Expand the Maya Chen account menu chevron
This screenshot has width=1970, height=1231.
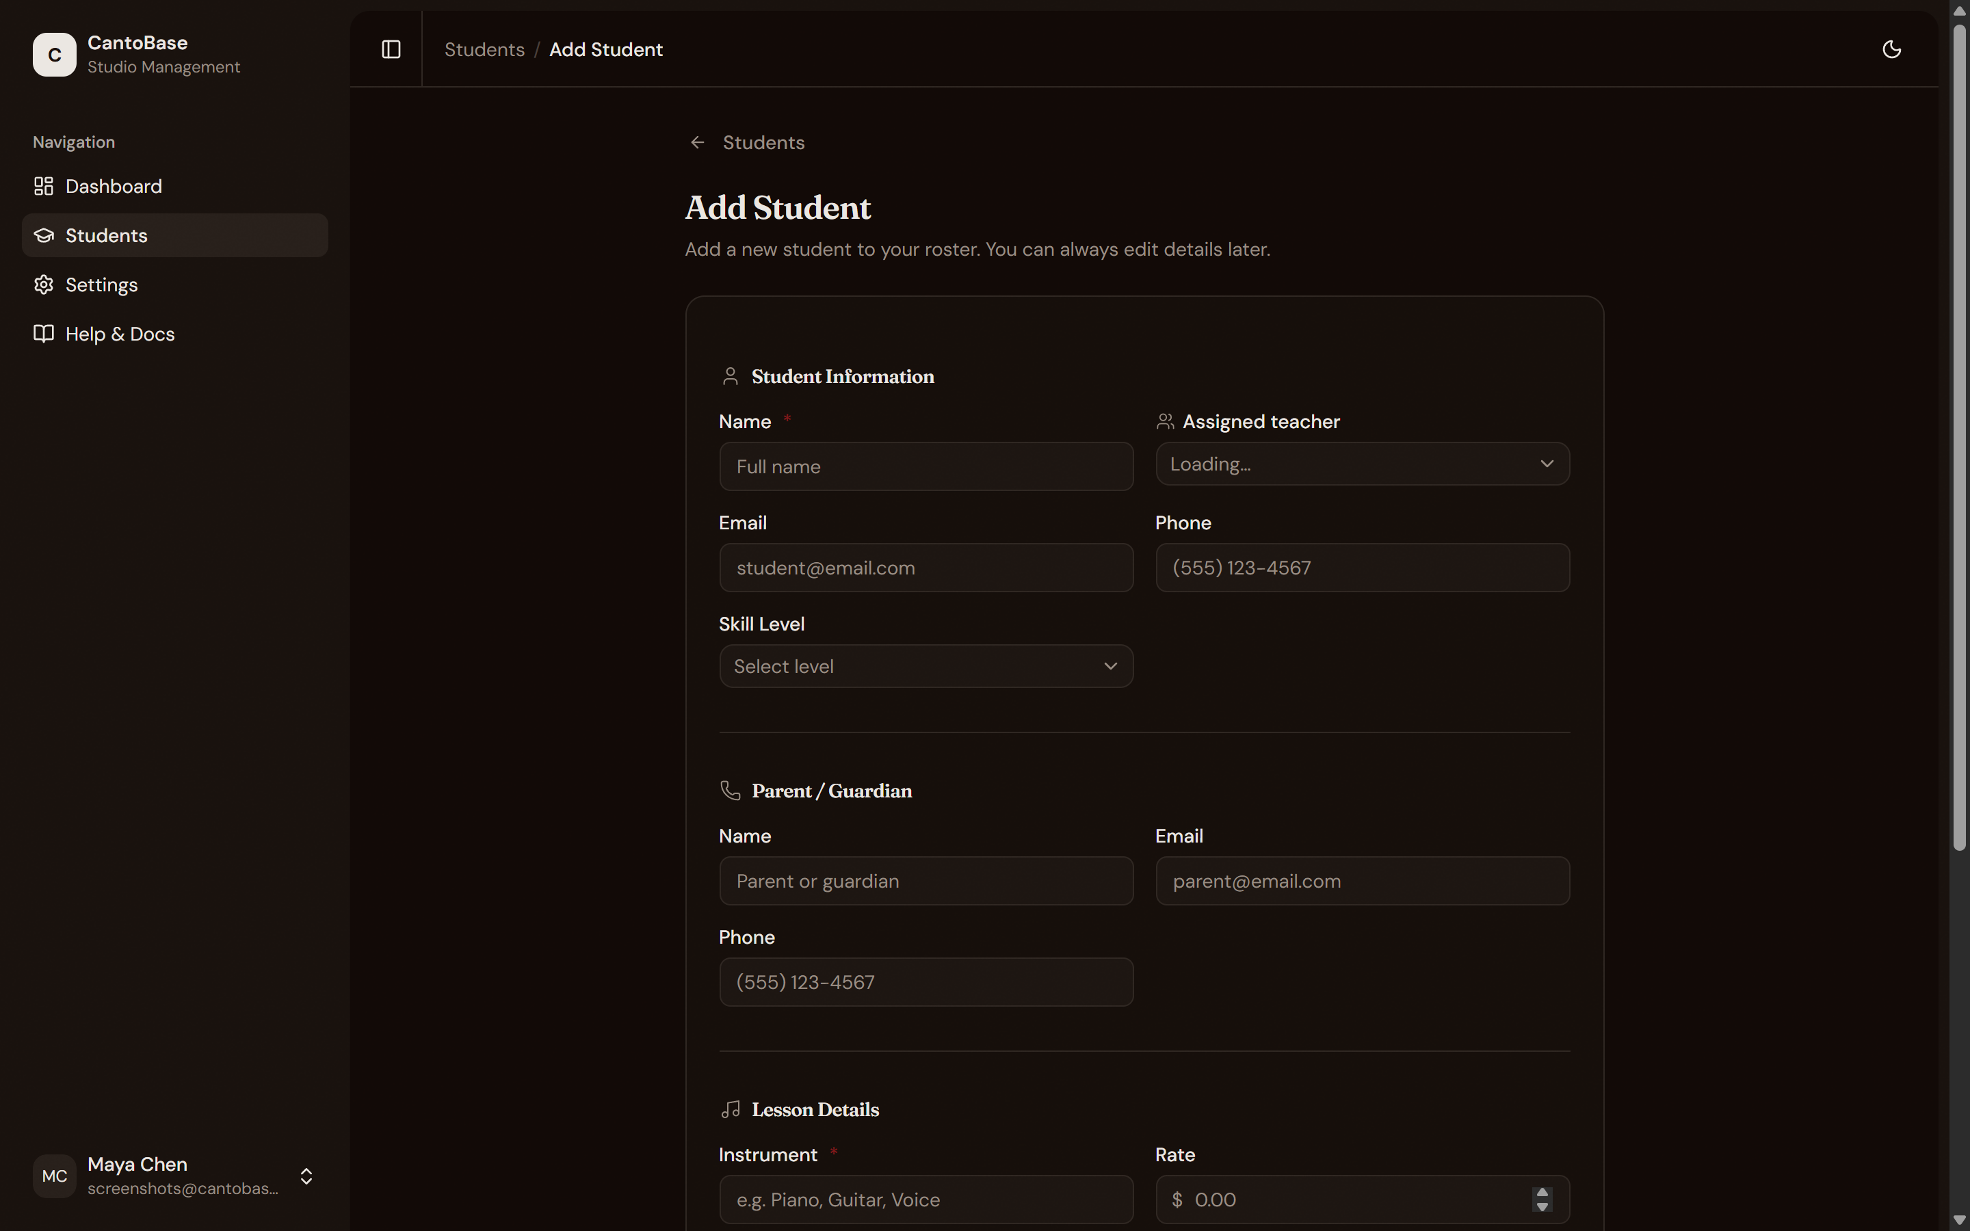[x=306, y=1176]
